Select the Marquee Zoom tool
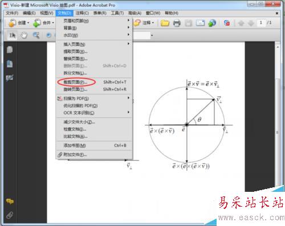The width and height of the screenshot is (285, 226). [x=36, y=35]
